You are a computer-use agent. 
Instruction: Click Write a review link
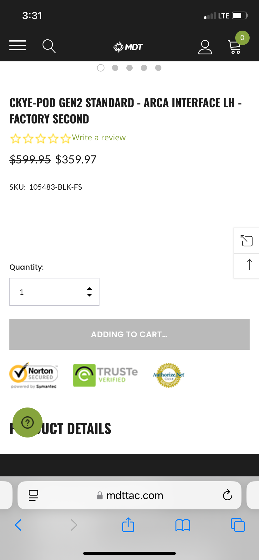coord(99,137)
